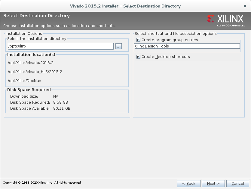
Task: Click the 'Download Size:' label
Action: coord(24,96)
